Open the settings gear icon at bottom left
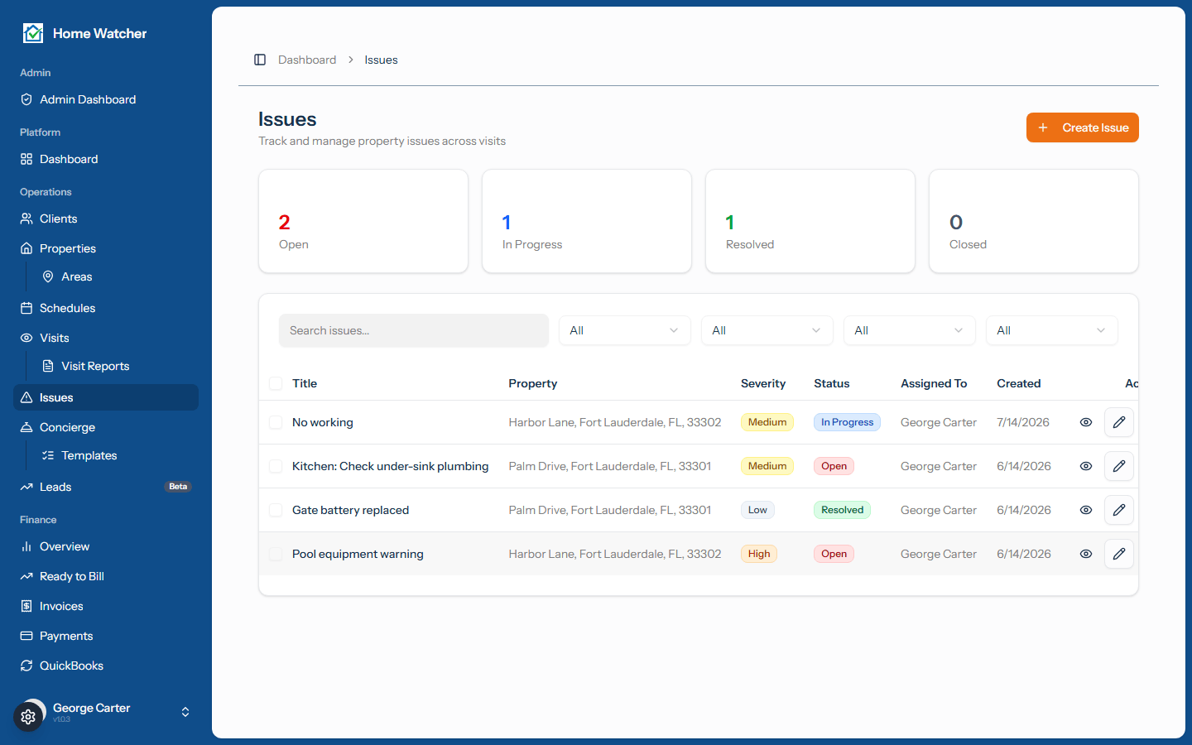 [28, 717]
